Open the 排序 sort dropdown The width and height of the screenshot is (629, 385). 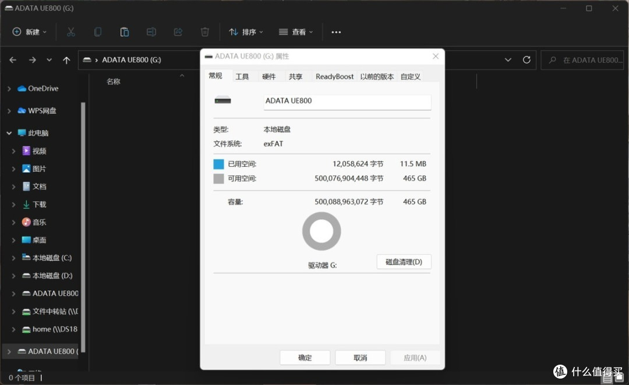tap(246, 32)
